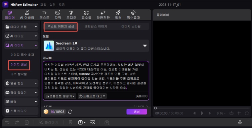Open the AI 아바타 avatar tool
Image resolution: width=252 pixels, height=128 pixels.
pyautogui.click(x=27, y=15)
